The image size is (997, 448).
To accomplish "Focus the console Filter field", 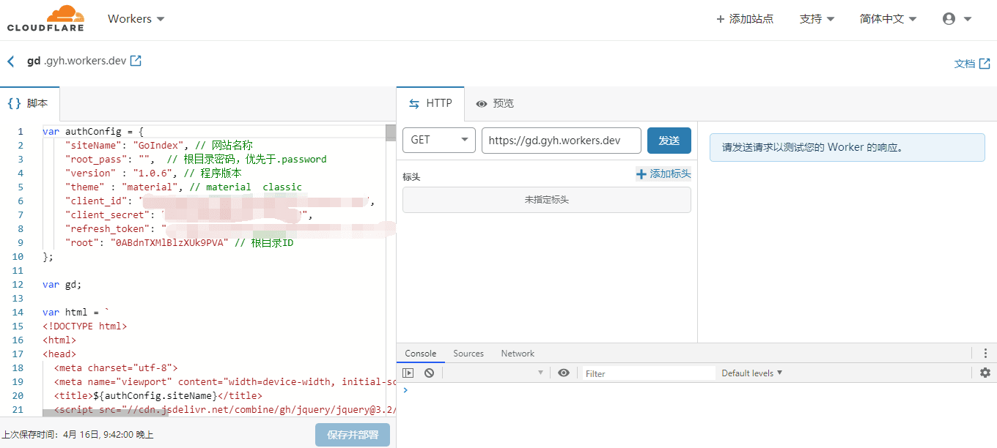I will point(649,373).
